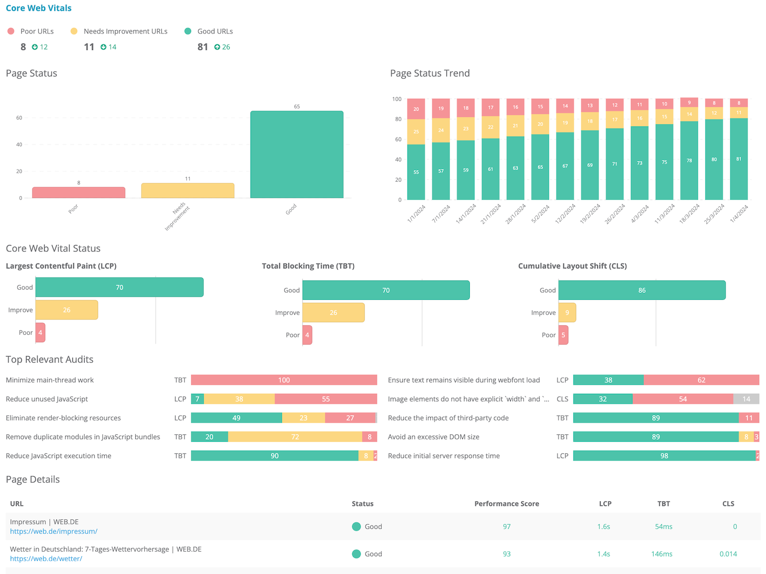Click the 0.014 CLS value
This screenshot has width=766, height=574.
point(728,554)
